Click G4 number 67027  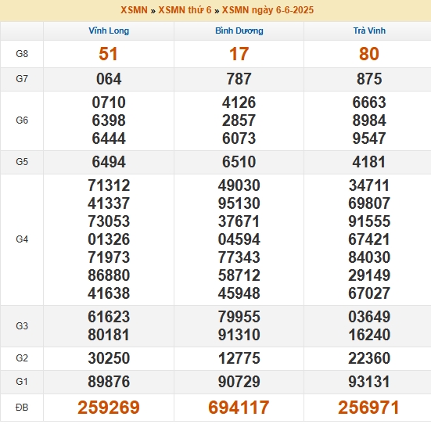click(x=369, y=293)
